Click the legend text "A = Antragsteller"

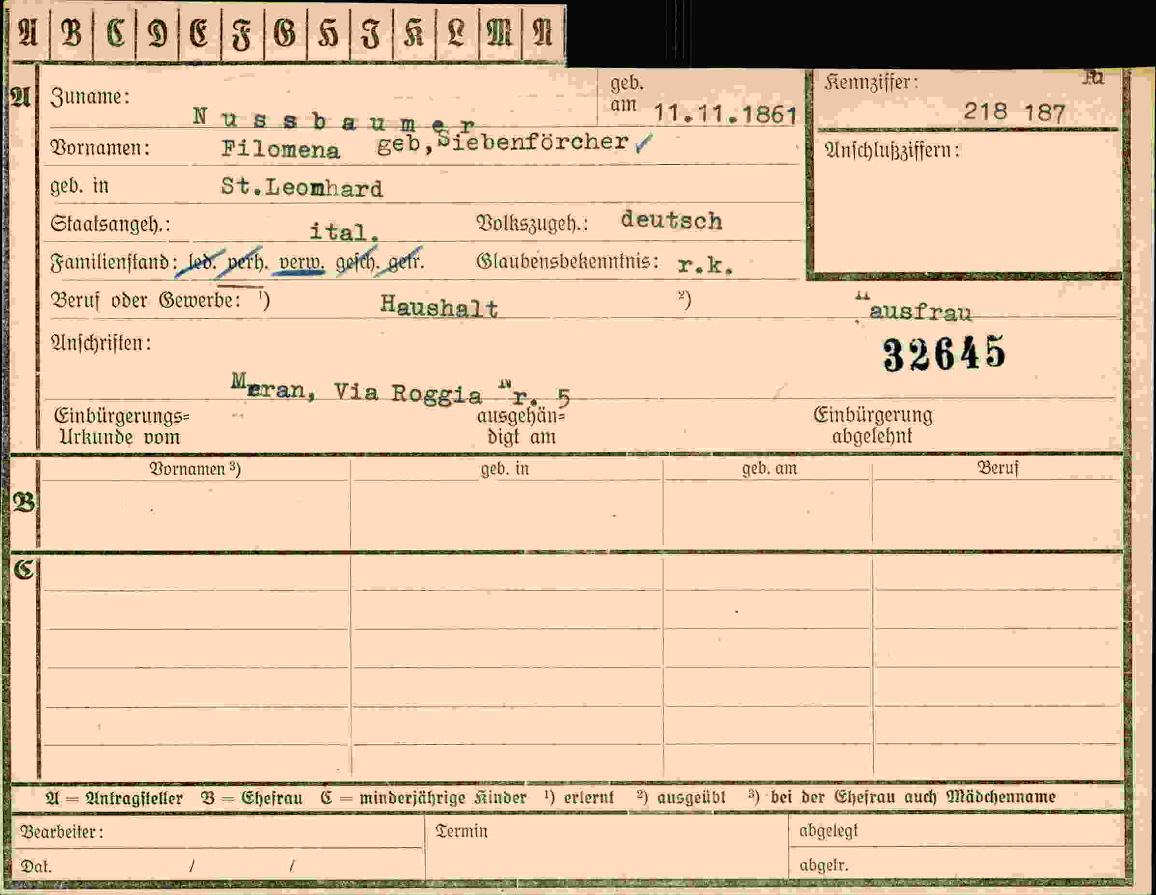114,798
